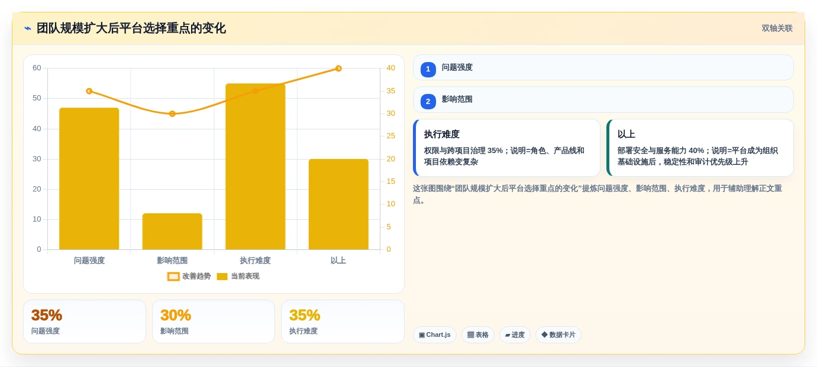Screen dimensions: 817x367
Task: Click the 表格 tag chip
Action: tap(478, 334)
